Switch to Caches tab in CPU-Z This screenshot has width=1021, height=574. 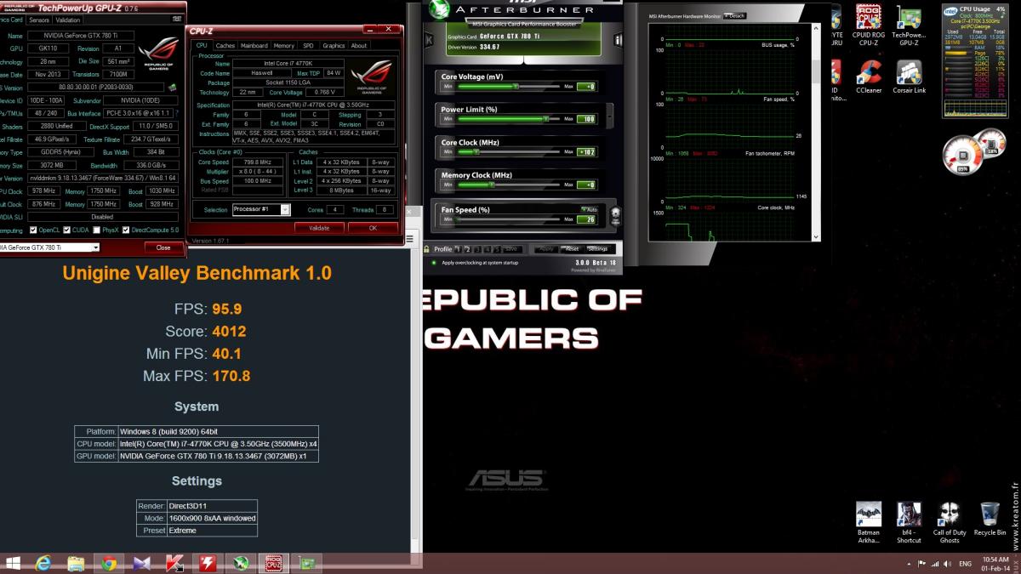tap(225, 46)
